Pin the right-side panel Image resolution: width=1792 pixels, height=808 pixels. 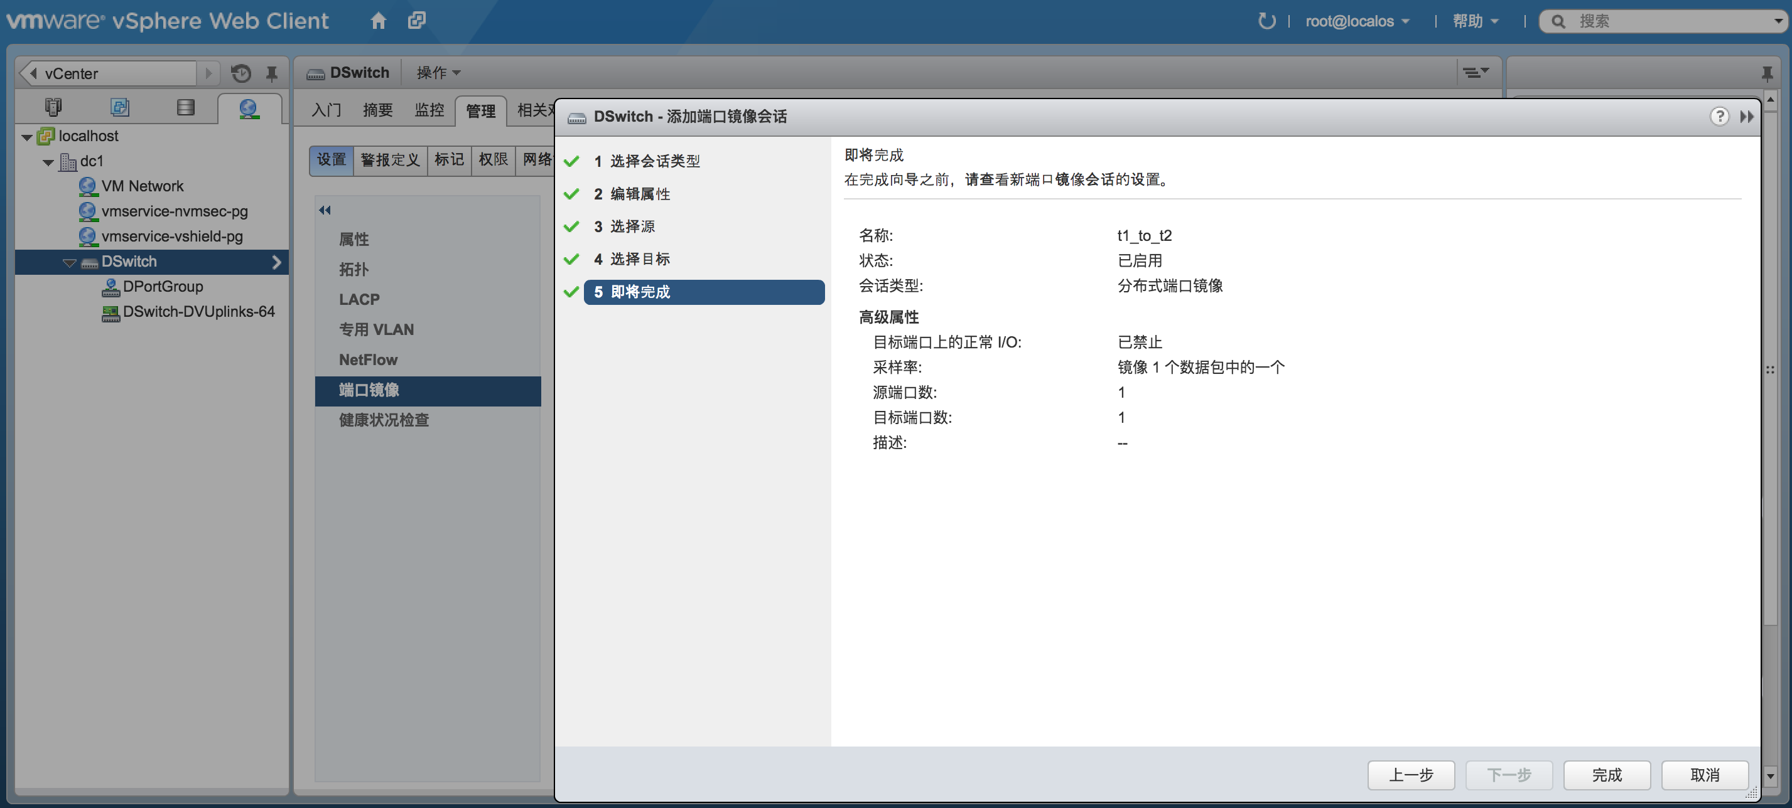[x=1767, y=73]
